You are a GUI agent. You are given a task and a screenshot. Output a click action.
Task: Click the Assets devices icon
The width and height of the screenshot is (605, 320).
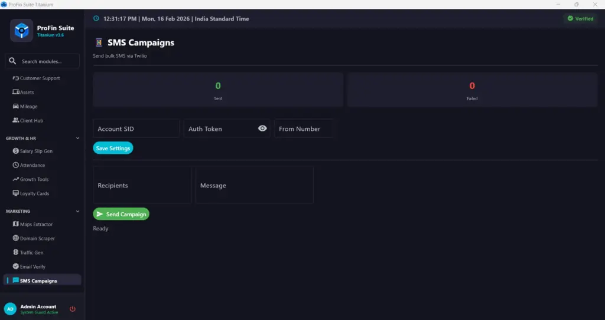[x=15, y=92]
